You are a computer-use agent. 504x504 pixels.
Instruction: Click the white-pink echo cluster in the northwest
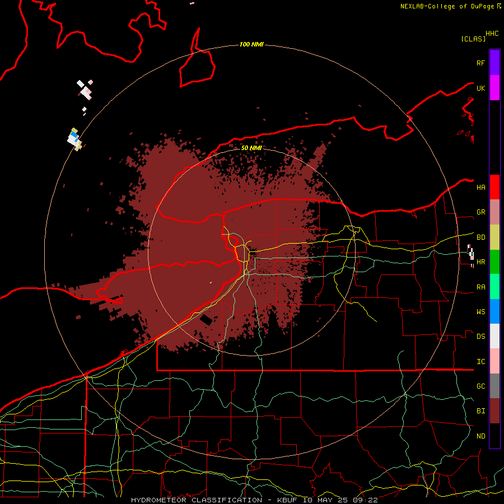coord(85,90)
